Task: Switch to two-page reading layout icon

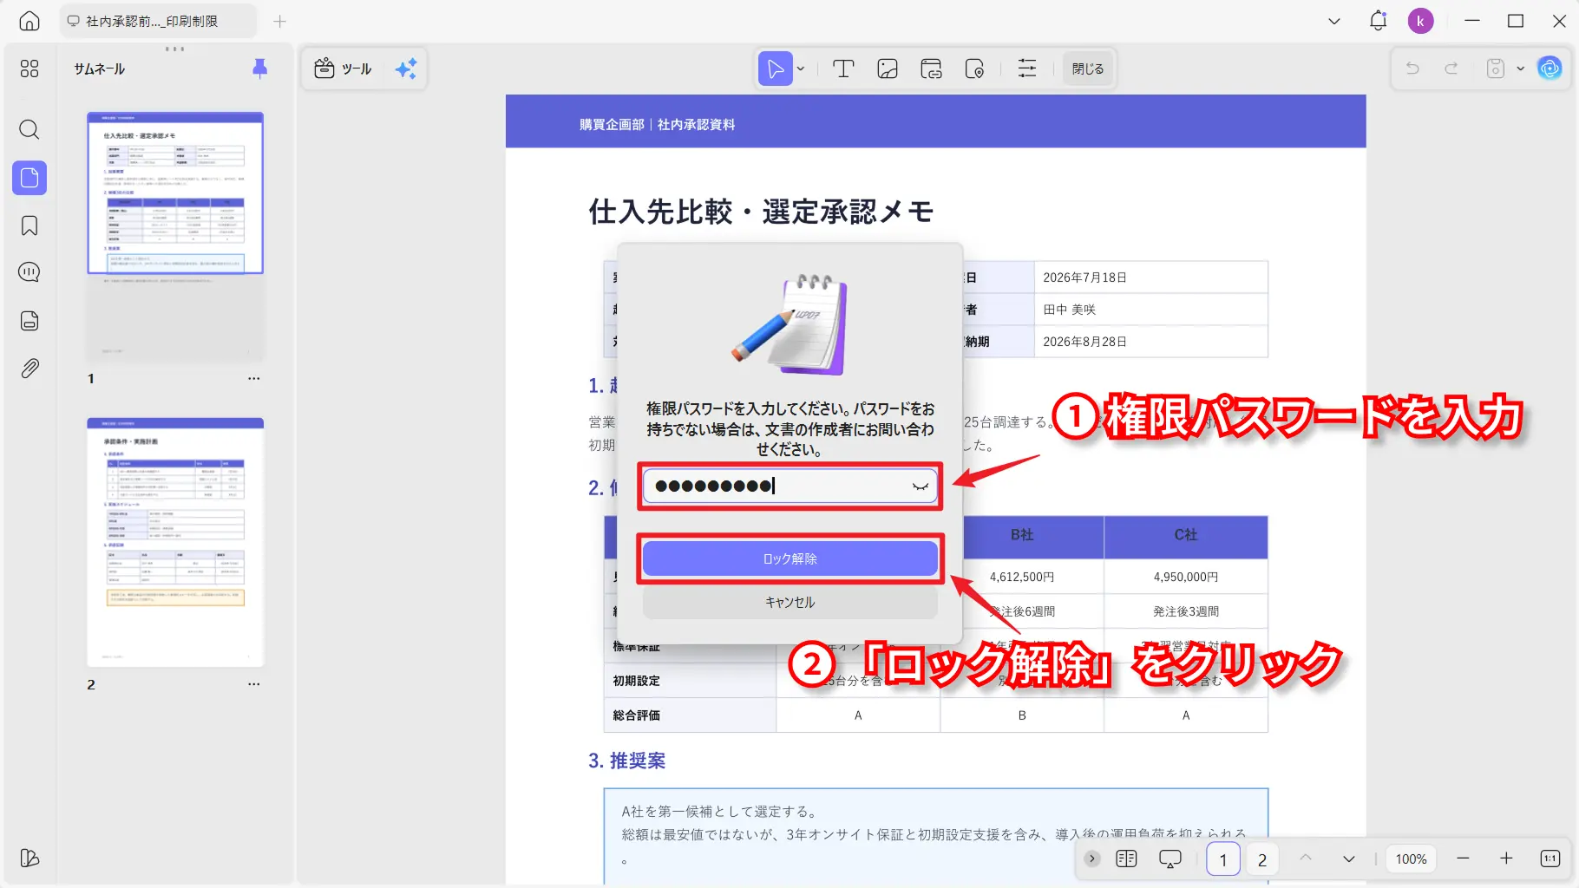Action: point(1126,859)
